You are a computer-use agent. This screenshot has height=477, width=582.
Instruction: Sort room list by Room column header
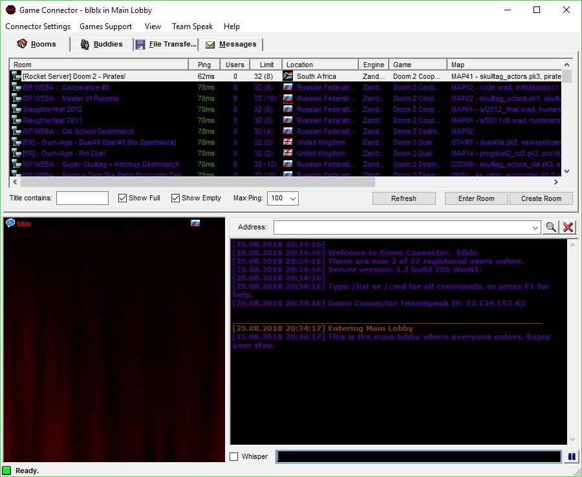[x=99, y=65]
